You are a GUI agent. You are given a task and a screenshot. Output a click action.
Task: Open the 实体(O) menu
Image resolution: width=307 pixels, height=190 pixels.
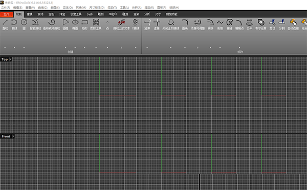click(x=68, y=8)
